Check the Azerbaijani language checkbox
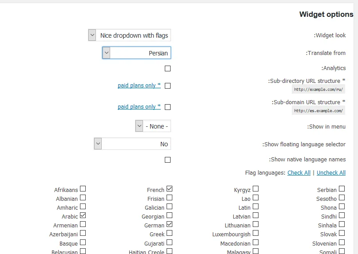Screen dimensions: 358x254 click(83, 233)
